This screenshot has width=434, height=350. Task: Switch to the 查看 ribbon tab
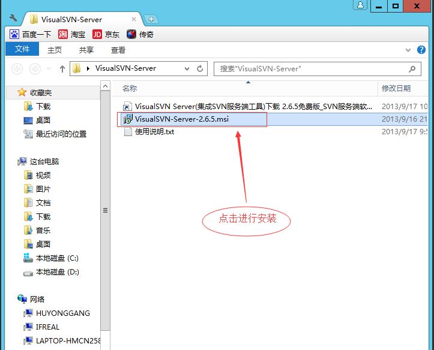click(118, 50)
